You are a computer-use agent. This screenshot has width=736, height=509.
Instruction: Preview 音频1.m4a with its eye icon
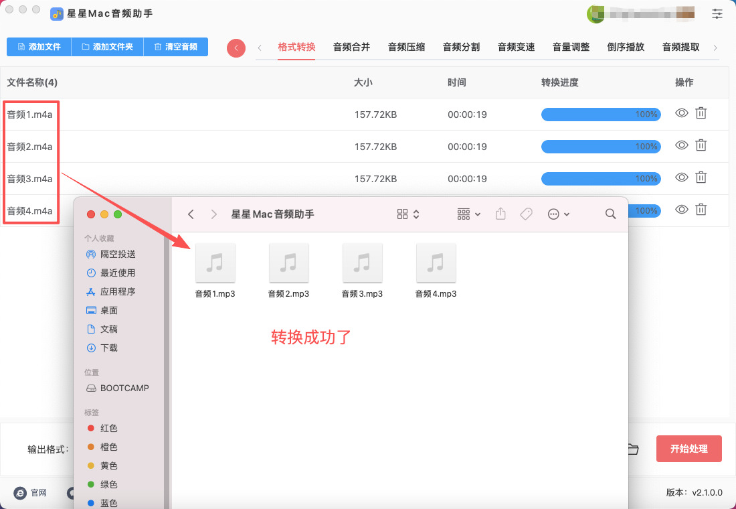coord(682,113)
